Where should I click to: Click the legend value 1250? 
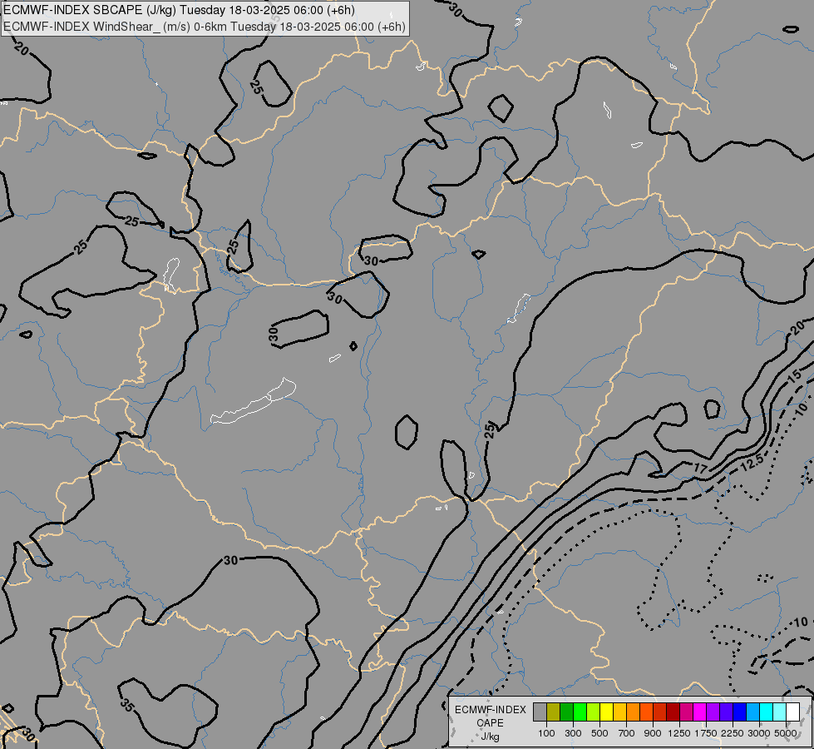pos(679,733)
